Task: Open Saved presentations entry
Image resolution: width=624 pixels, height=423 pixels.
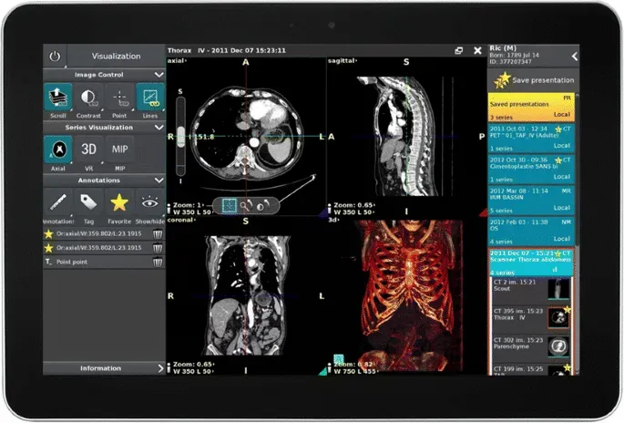Action: (x=531, y=108)
